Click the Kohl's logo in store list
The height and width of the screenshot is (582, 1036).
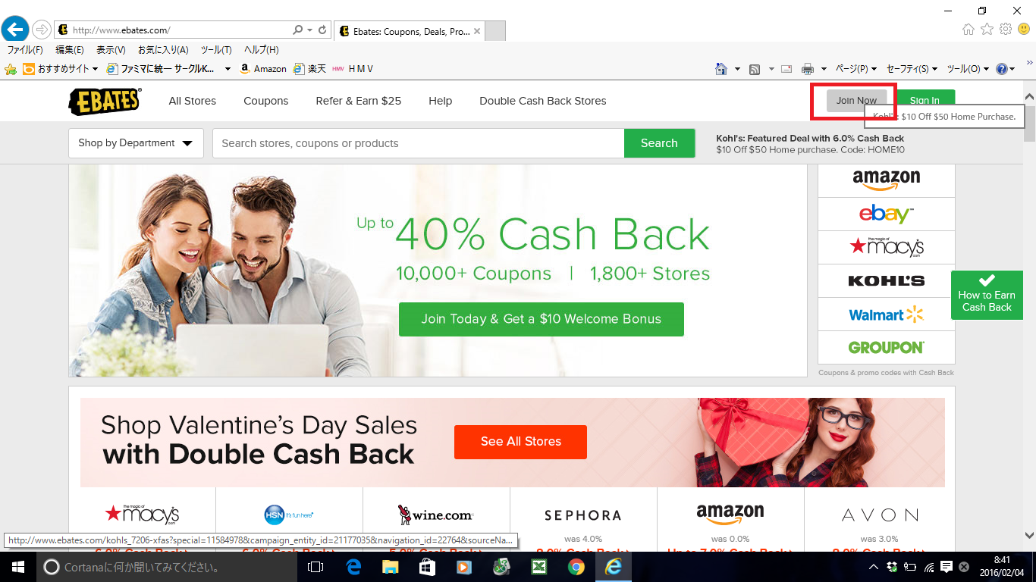[x=886, y=280]
